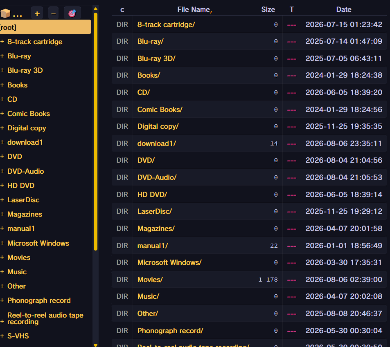Click size value 14 for download1/
Screen dimensions: 390x347
tap(274, 143)
